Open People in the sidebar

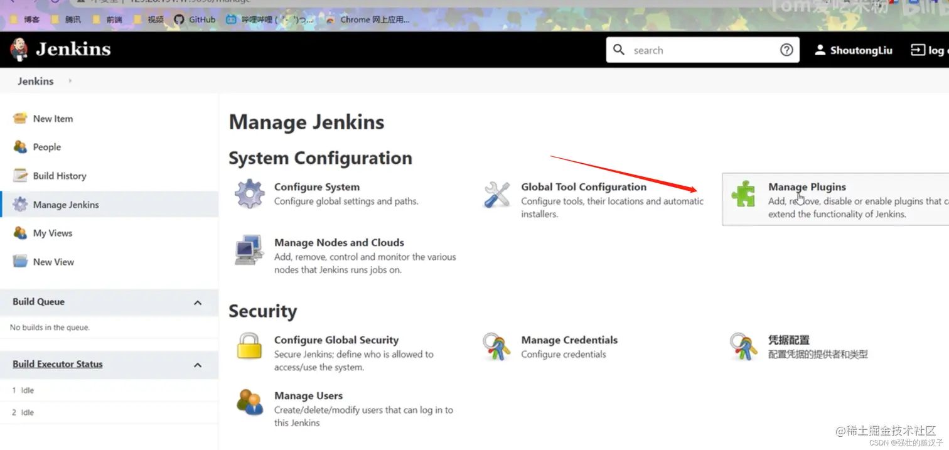47,147
